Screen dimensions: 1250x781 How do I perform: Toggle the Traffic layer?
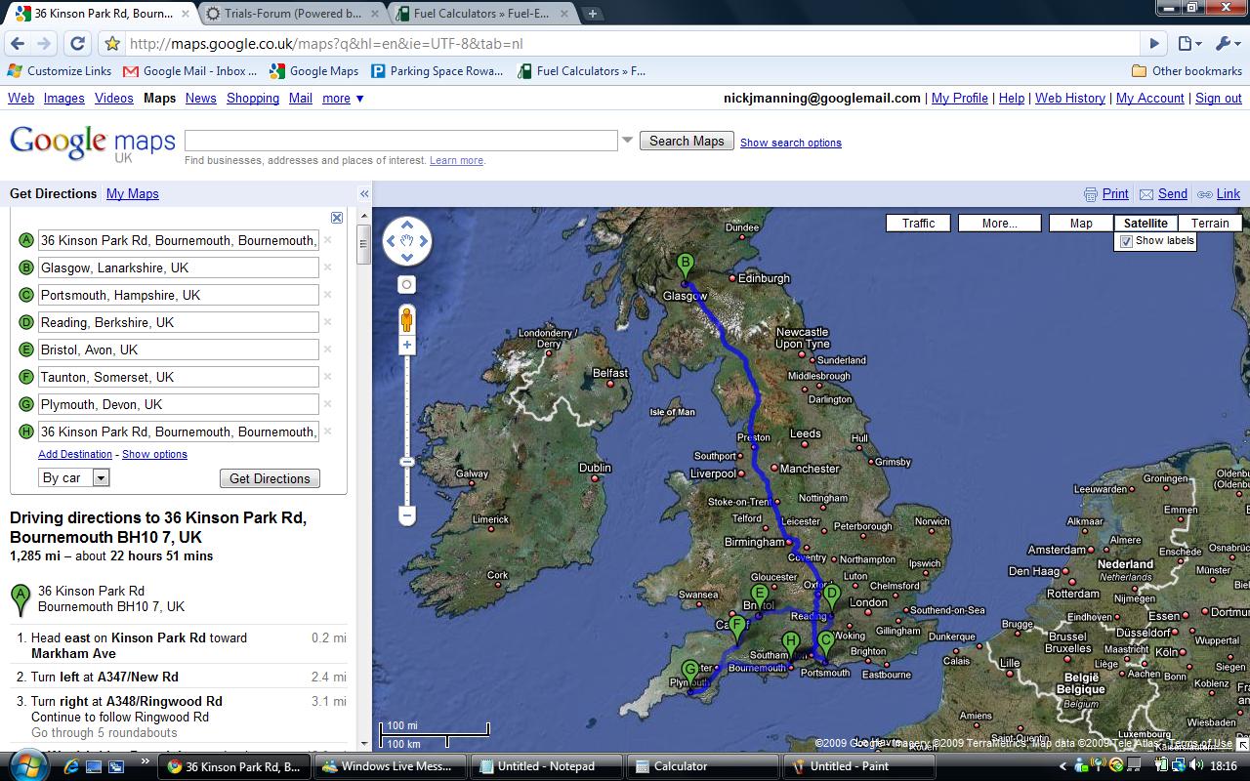coord(918,224)
